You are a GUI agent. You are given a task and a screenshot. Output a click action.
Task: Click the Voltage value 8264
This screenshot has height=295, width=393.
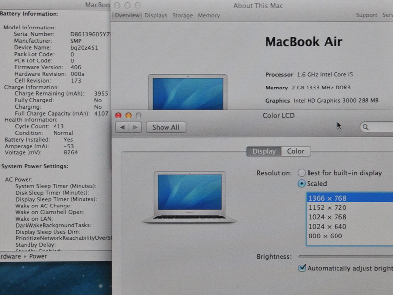[x=71, y=152]
